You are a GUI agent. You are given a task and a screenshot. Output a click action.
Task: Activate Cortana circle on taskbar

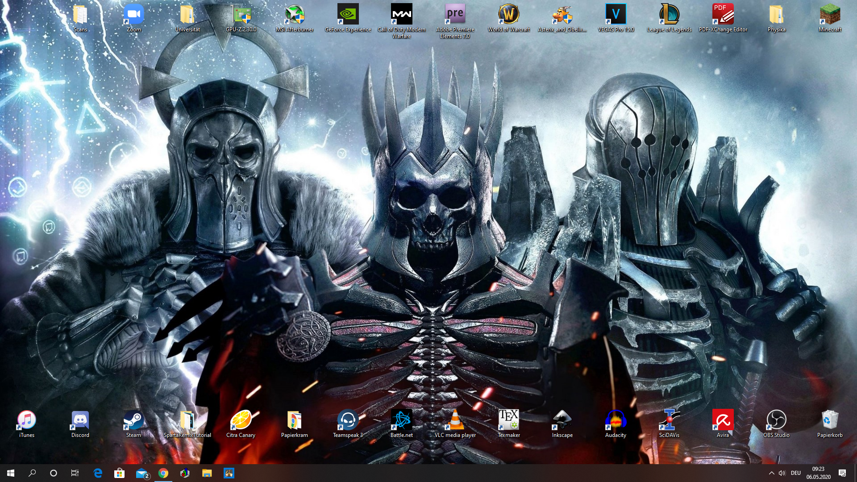click(54, 473)
